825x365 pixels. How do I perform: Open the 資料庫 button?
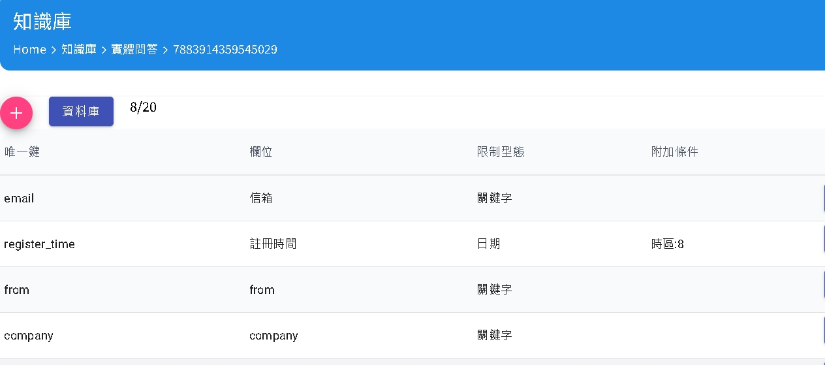81,112
